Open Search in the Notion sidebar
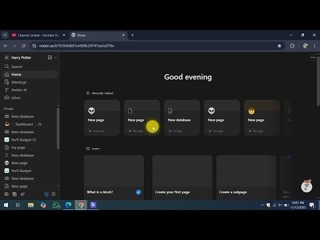This screenshot has width=320, height=240. 30,67
